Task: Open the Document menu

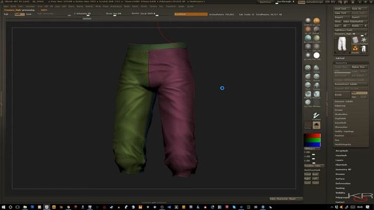Action: point(30,6)
